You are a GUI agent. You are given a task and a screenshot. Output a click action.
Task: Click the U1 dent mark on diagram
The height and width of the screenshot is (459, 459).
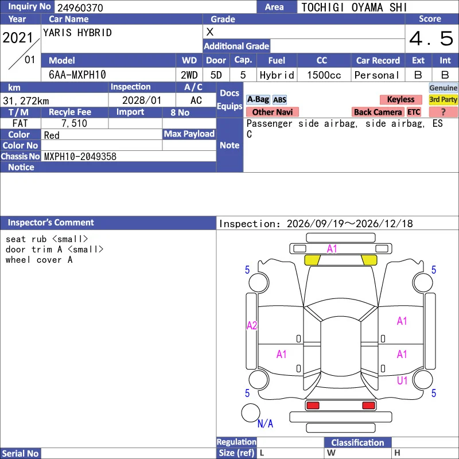click(x=402, y=380)
